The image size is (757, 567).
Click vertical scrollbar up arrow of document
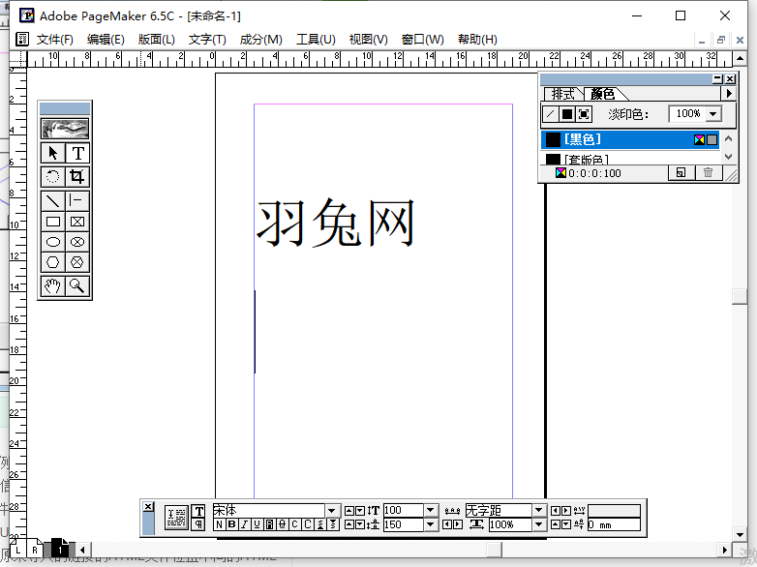(740, 59)
